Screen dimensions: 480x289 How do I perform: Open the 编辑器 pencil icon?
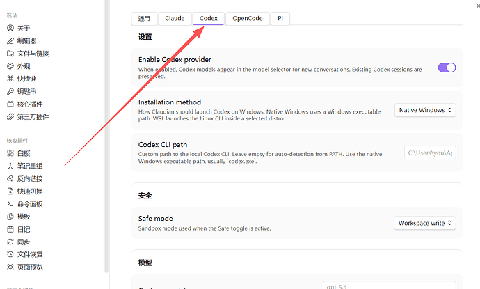(10, 41)
